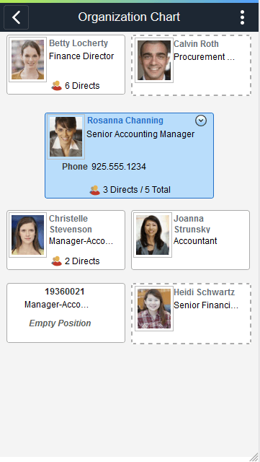Image resolution: width=260 pixels, height=462 pixels.
Task: Open Rosanna Channing's photo
Action: click(66, 136)
